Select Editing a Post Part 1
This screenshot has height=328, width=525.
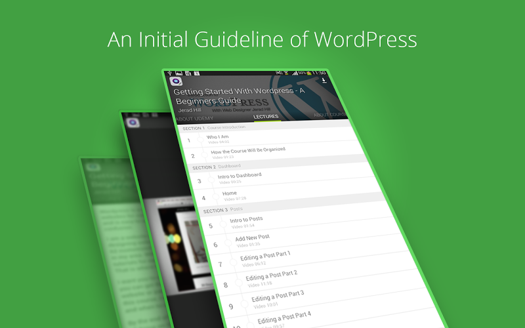265,256
